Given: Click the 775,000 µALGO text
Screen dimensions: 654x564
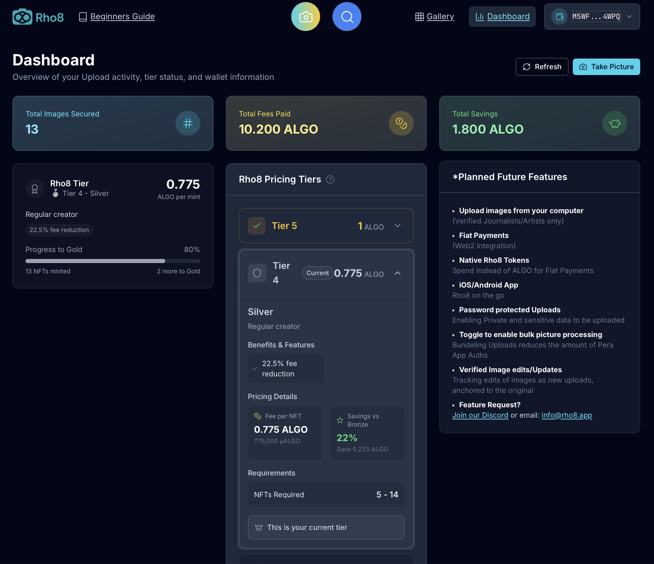Looking at the screenshot, I should click(x=277, y=441).
